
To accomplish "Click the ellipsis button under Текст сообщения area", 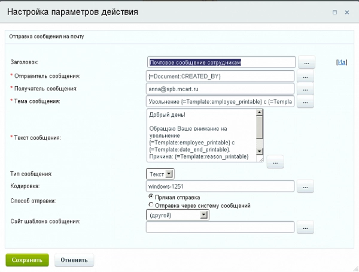I will 275,162.
